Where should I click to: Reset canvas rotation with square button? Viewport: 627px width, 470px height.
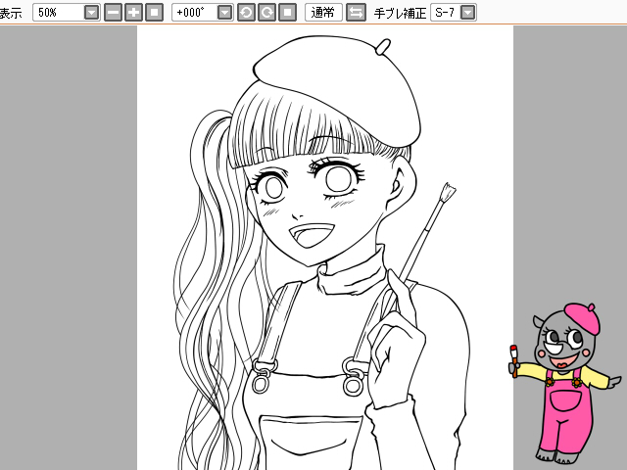[287, 13]
